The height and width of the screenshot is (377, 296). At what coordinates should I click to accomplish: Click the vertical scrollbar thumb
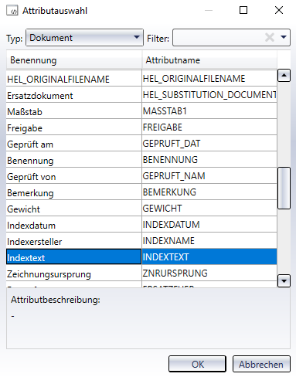(x=284, y=188)
